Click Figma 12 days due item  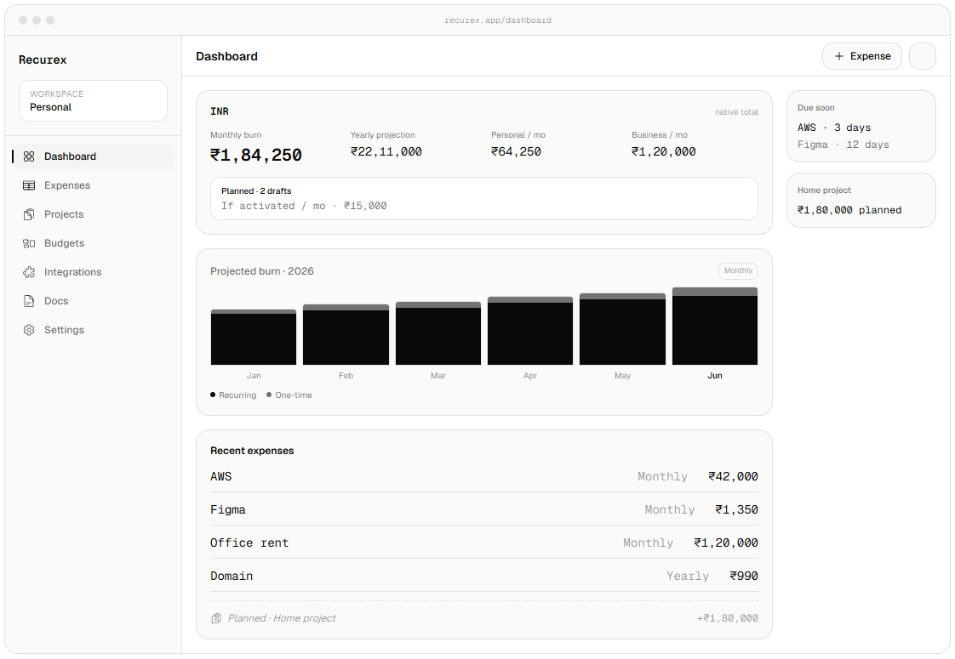[843, 145]
